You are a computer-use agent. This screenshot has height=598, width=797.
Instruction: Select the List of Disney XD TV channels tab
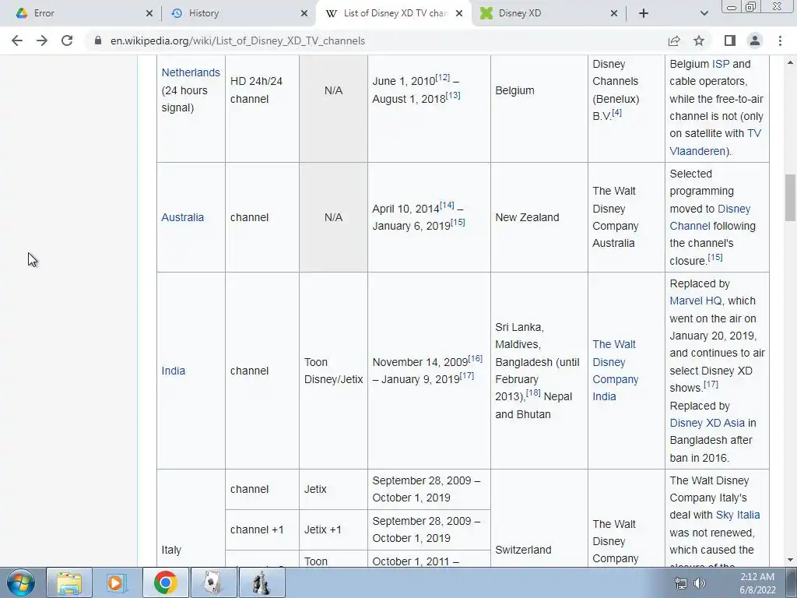coord(395,13)
